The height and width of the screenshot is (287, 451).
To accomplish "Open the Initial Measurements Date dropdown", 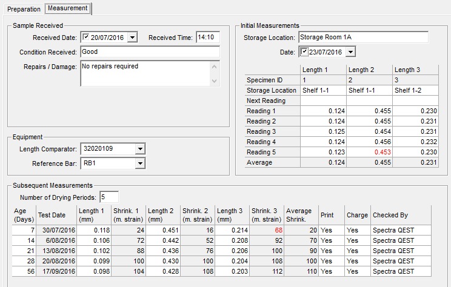I will click(x=350, y=52).
